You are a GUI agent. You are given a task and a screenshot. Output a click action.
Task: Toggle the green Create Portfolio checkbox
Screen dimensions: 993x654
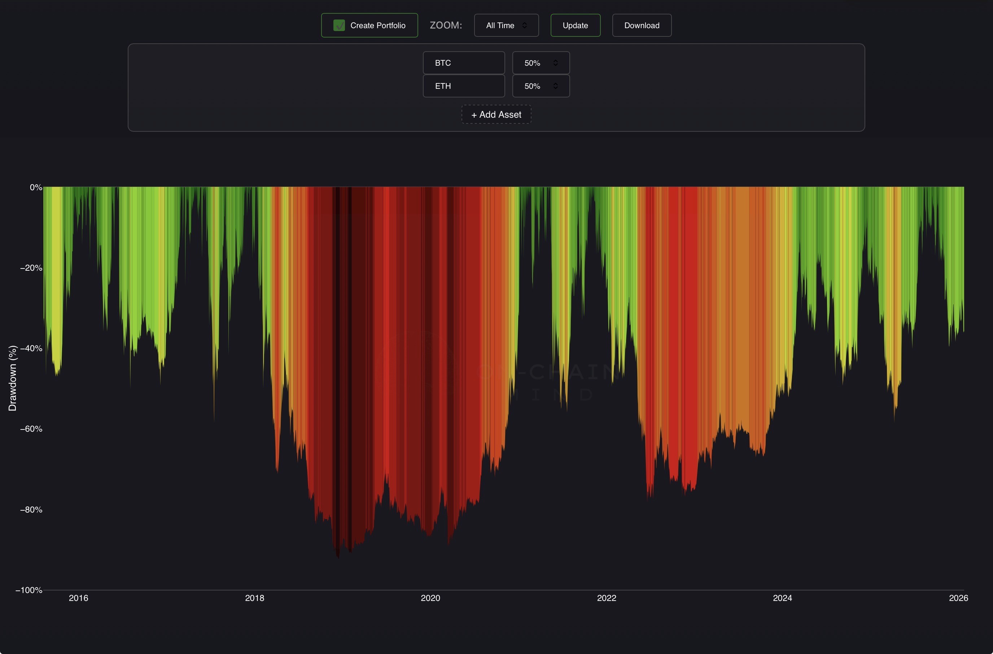point(339,26)
